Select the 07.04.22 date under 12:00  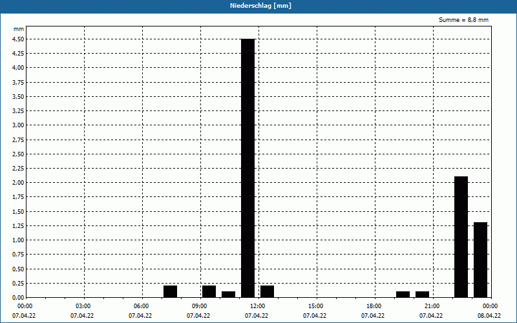click(256, 316)
